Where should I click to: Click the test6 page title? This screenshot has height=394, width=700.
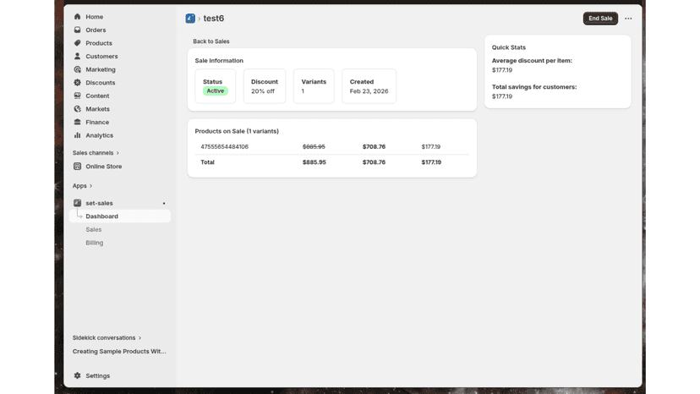pos(214,19)
